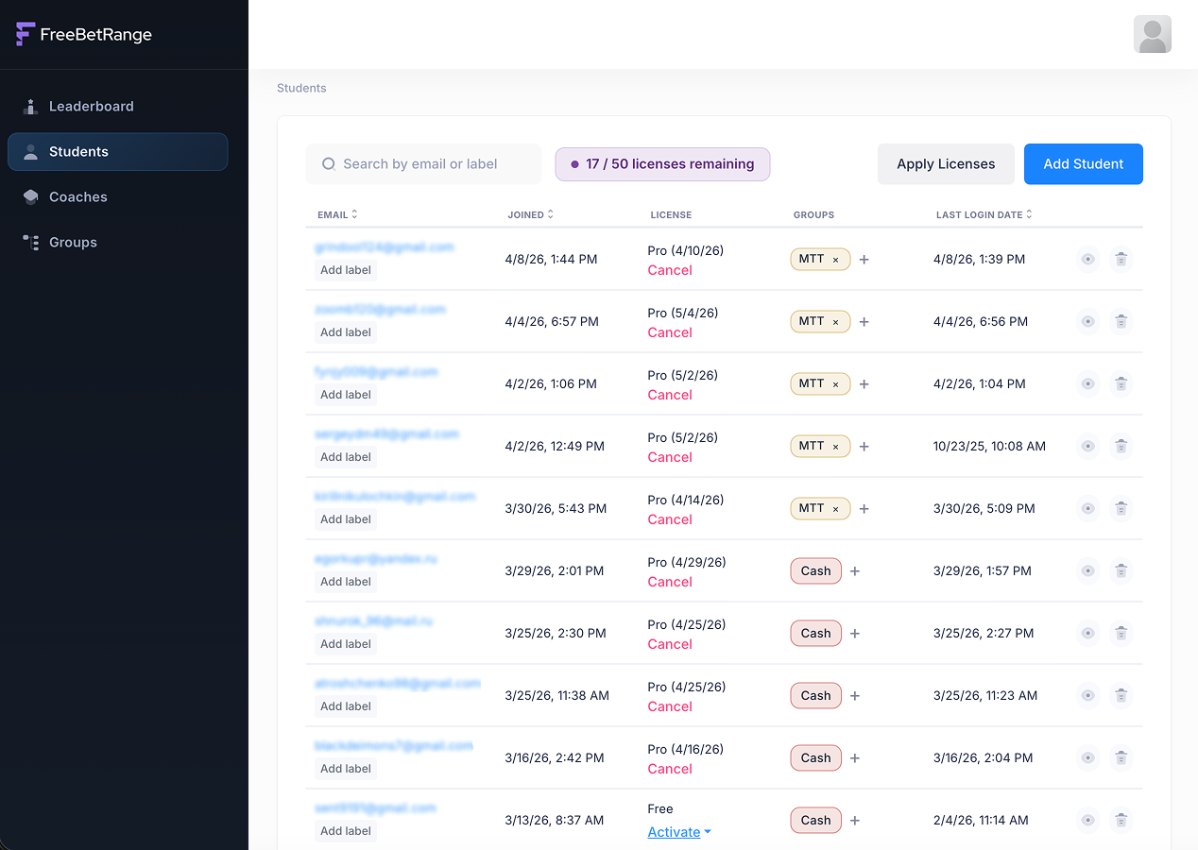Screen dimensions: 1198x850
Task: Click the magnifier icon in the search bar
Action: [x=327, y=163]
